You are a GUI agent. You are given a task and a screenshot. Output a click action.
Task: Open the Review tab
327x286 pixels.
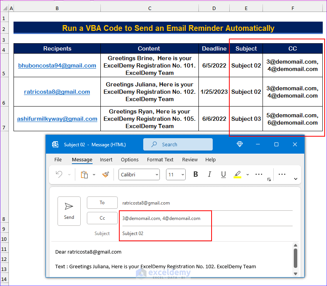tap(190, 160)
